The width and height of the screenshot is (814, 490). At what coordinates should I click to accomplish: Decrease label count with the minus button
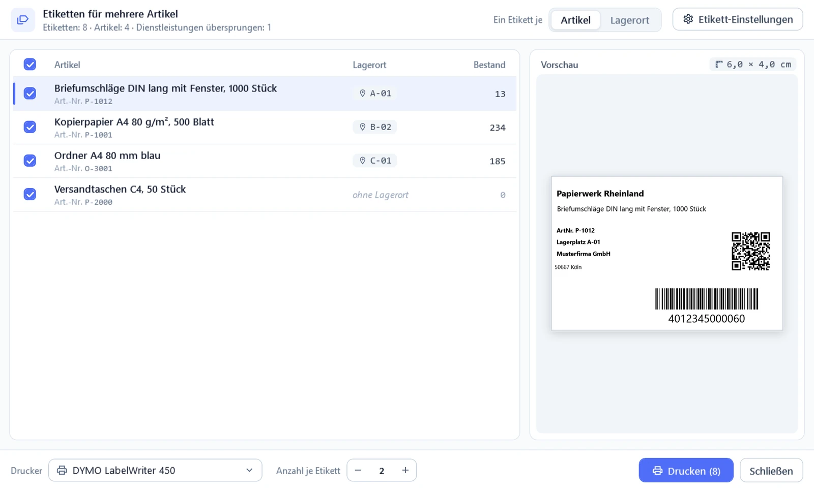(x=358, y=470)
